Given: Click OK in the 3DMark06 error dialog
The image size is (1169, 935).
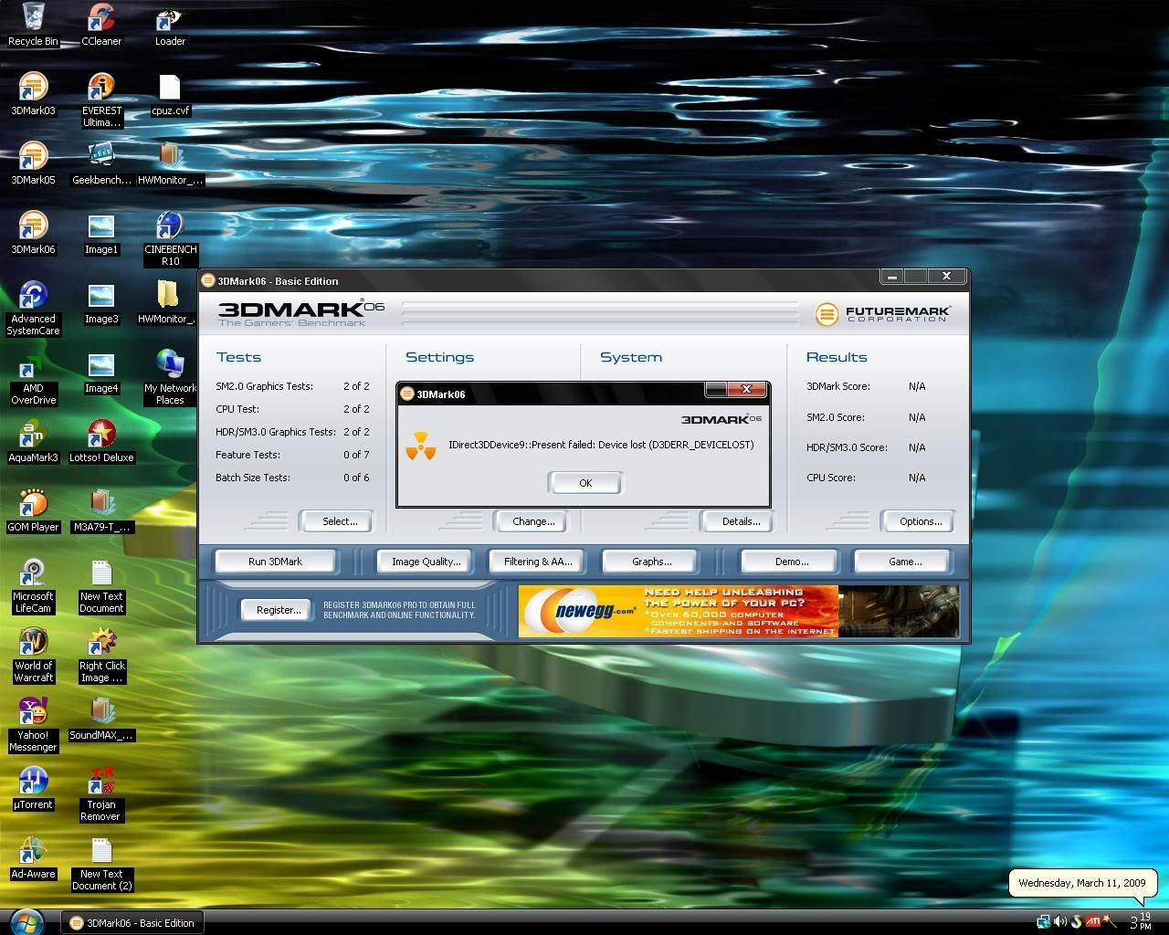Looking at the screenshot, I should click(584, 483).
